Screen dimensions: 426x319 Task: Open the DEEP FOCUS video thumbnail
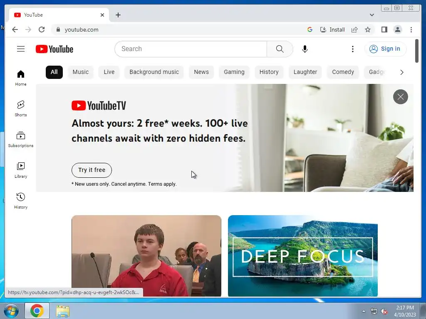tap(303, 256)
